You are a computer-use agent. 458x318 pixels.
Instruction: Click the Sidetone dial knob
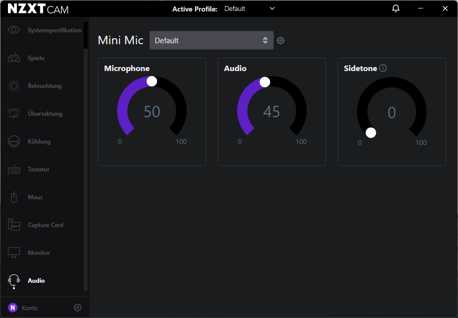point(370,133)
